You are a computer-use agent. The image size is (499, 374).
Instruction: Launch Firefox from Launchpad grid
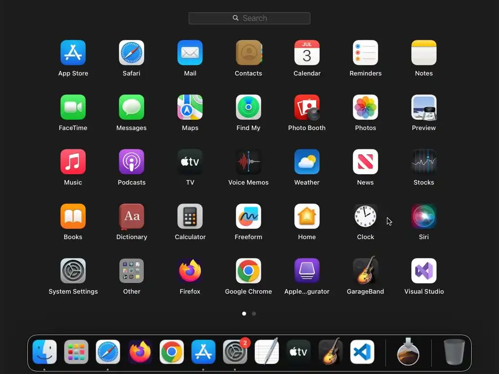pyautogui.click(x=190, y=271)
